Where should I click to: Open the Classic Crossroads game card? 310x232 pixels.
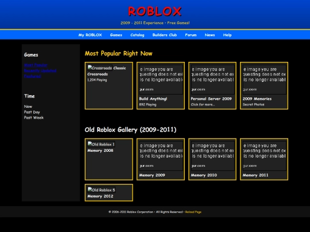coord(109,85)
